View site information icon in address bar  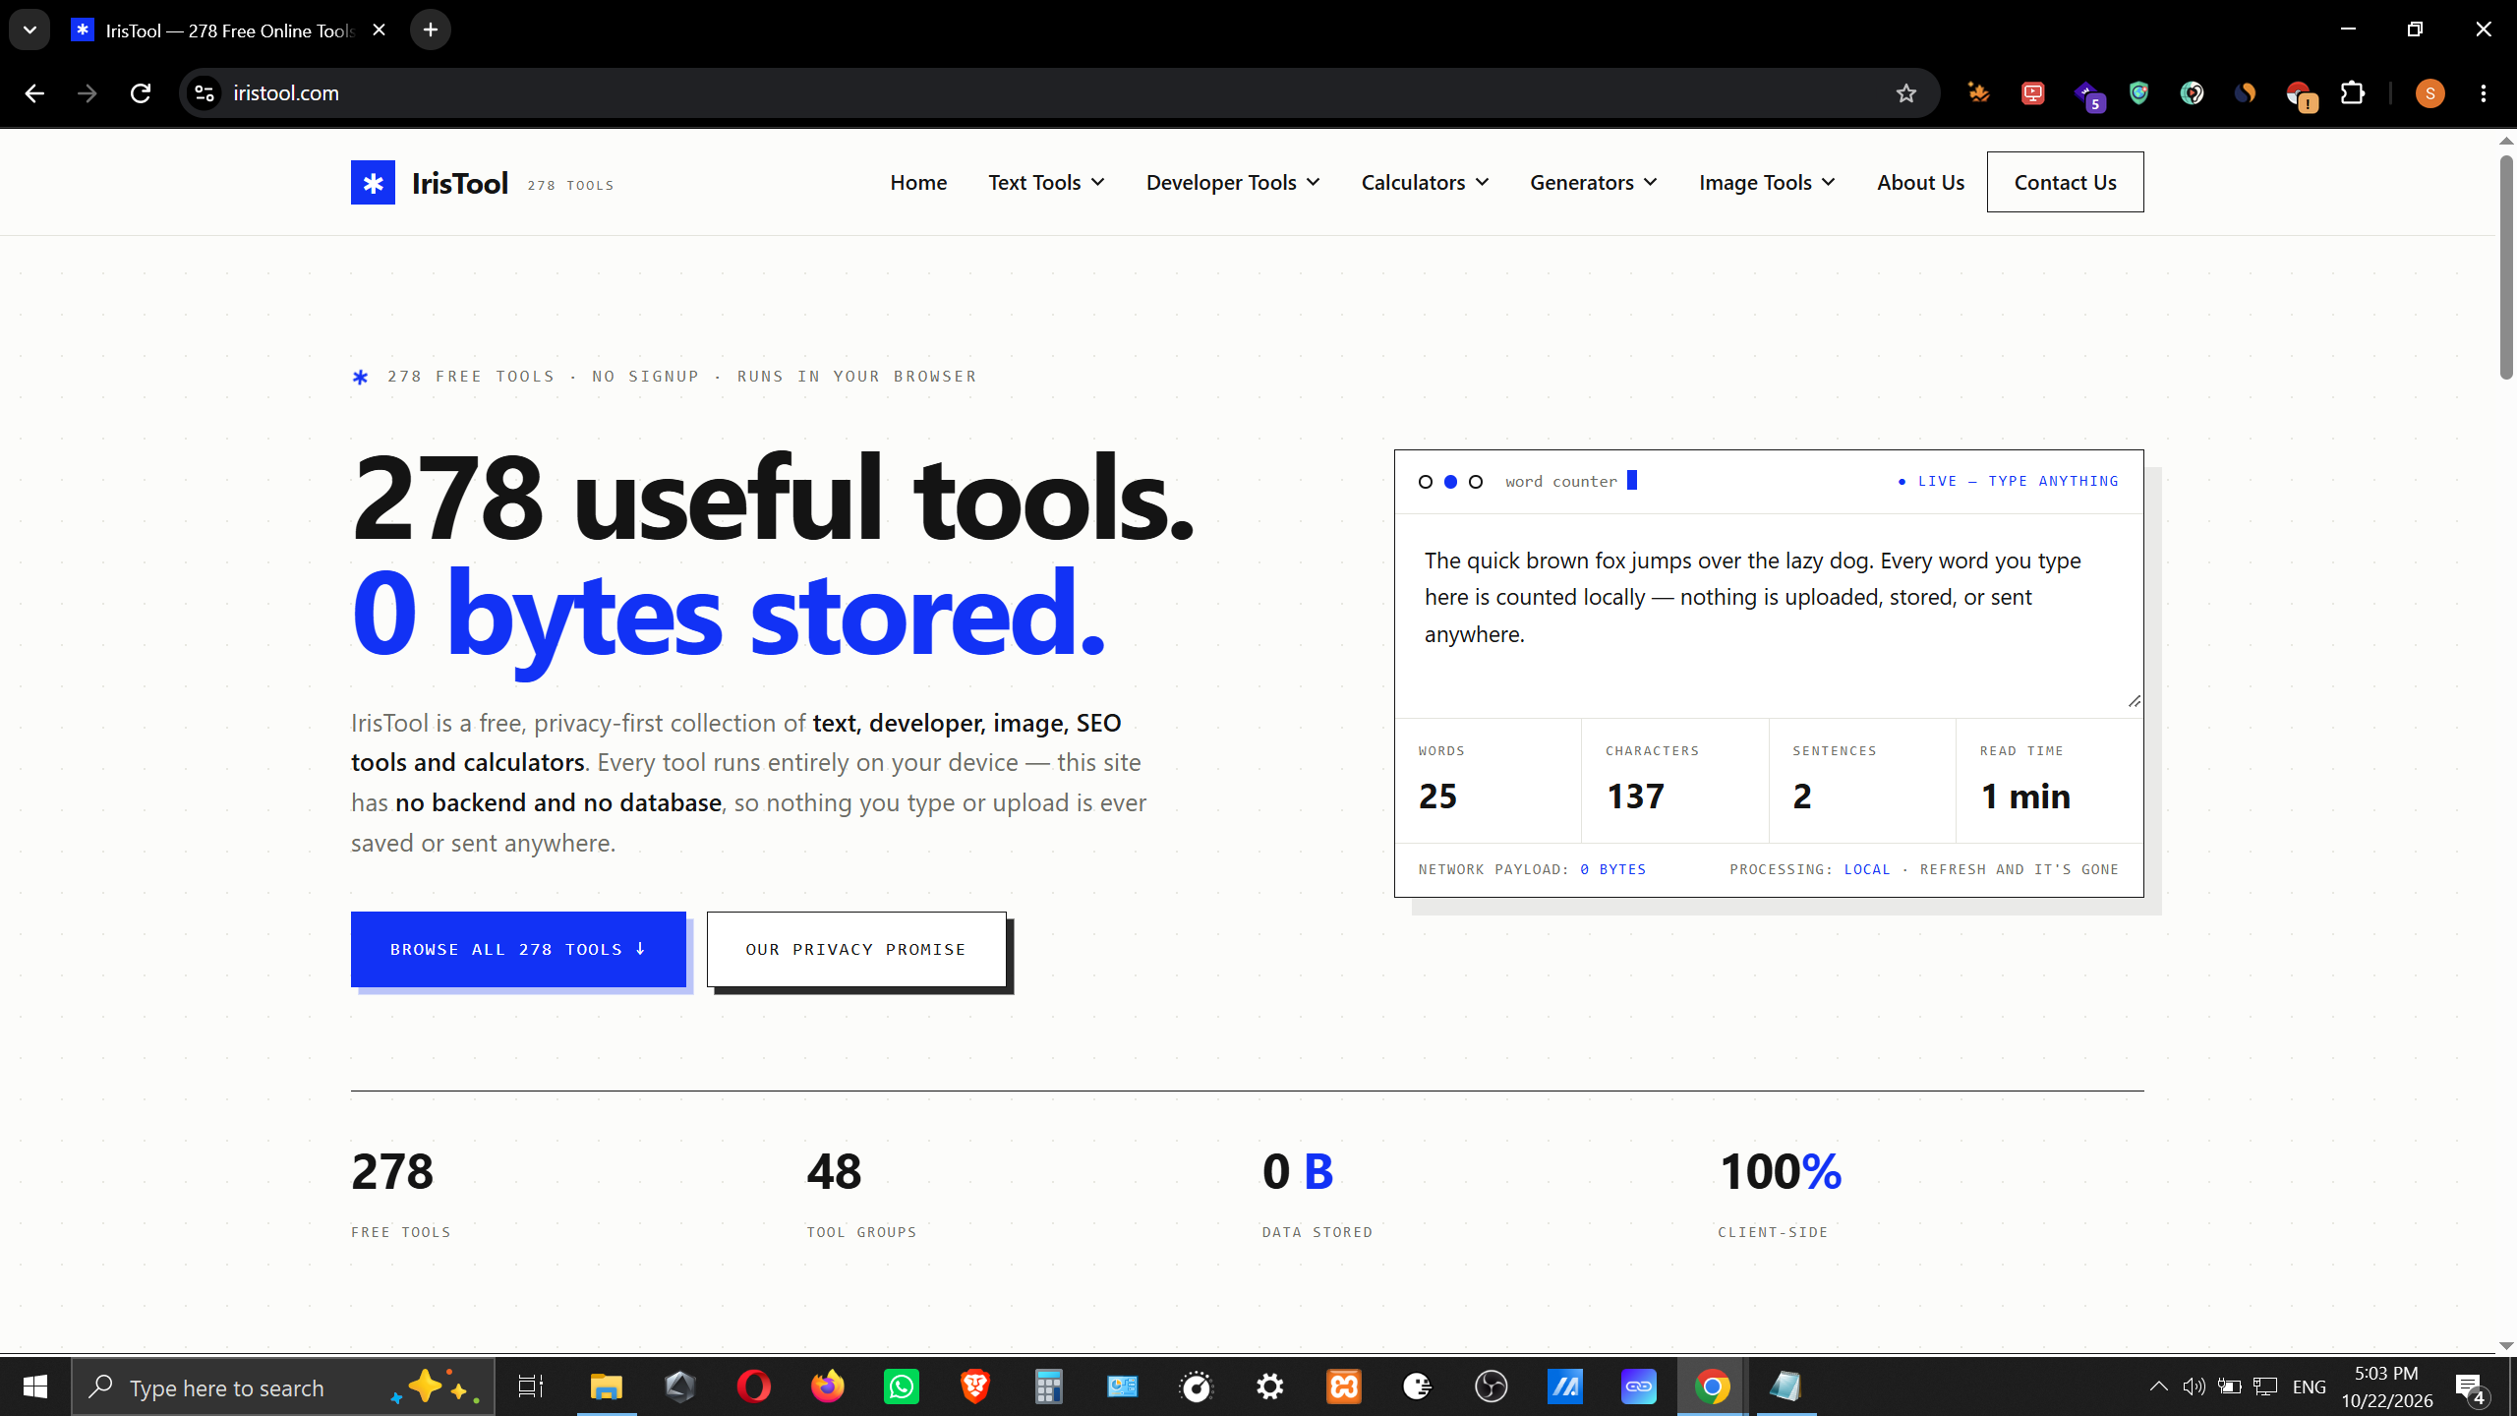(x=205, y=93)
